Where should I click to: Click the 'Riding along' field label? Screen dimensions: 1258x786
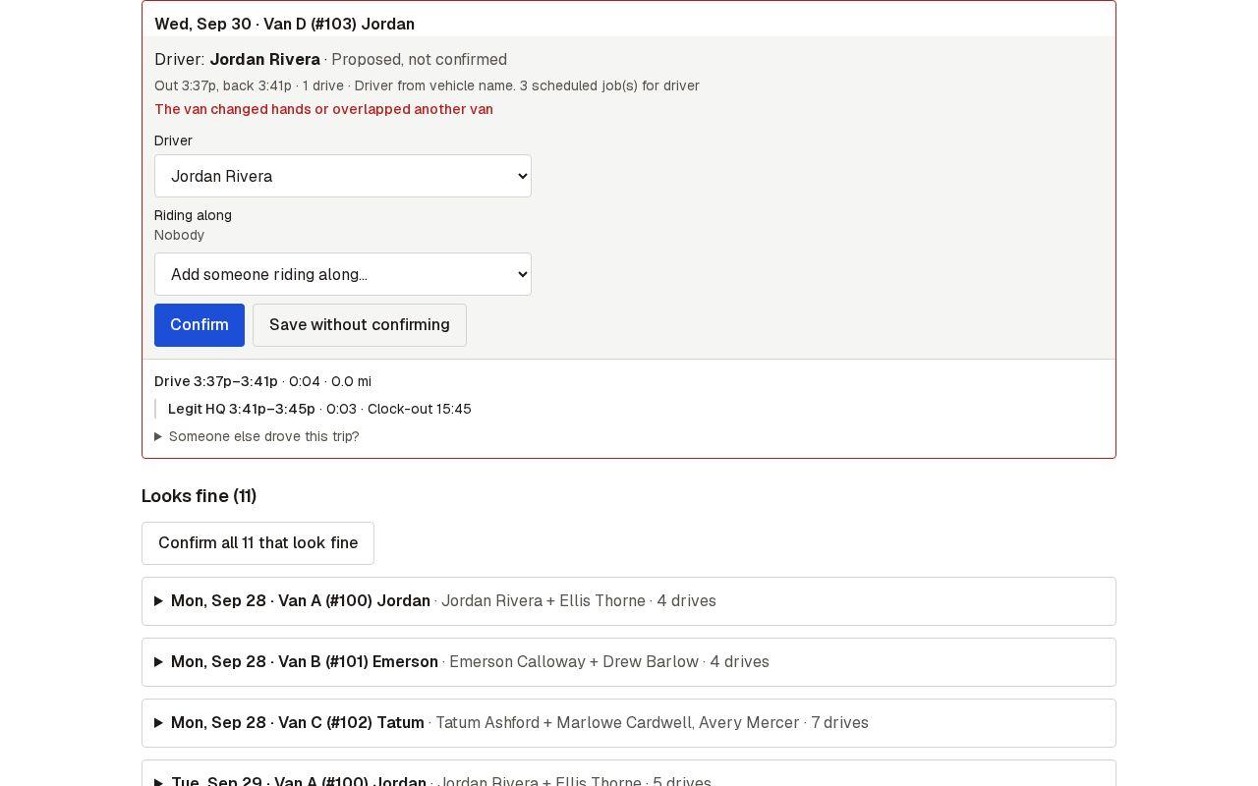point(193,215)
